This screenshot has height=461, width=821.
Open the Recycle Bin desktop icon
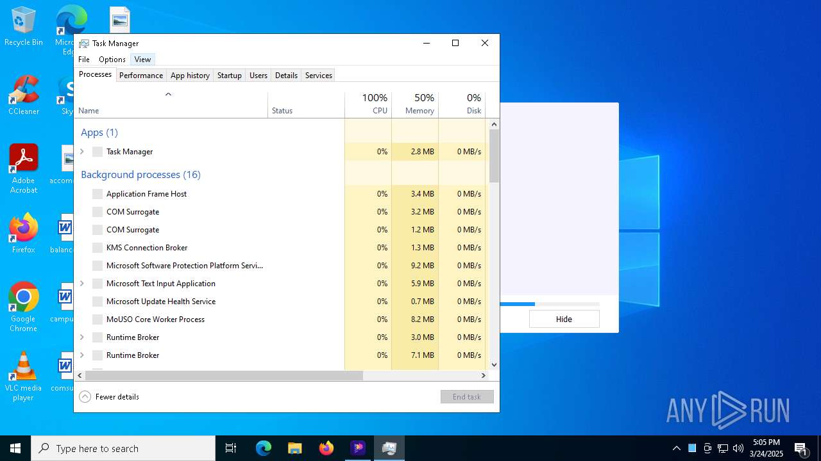click(x=24, y=26)
